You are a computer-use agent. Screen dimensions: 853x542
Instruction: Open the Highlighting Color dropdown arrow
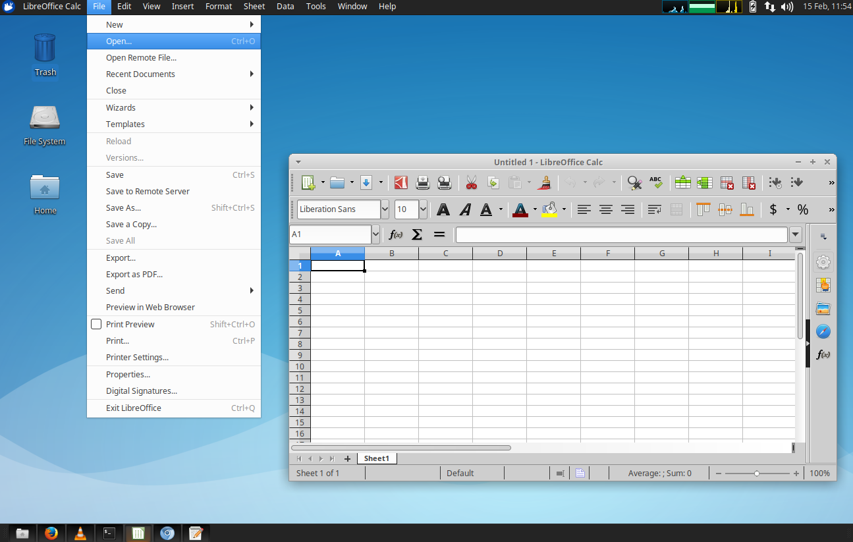(x=564, y=209)
